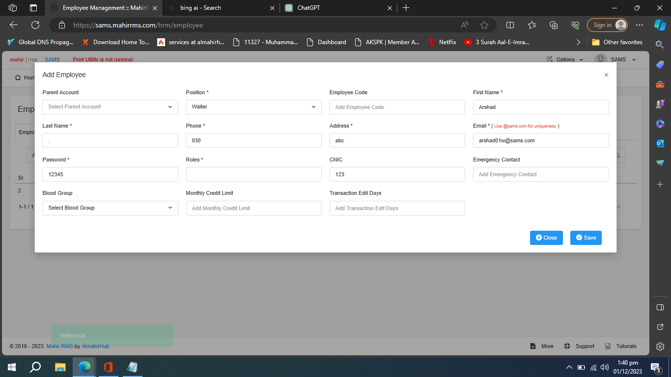Open the Dashboard bookmark
Screen dimensions: 671x377
pos(326,42)
